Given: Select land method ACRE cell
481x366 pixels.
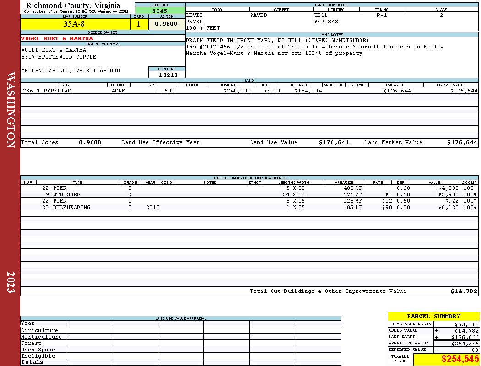Looking at the screenshot, I should 118,91.
